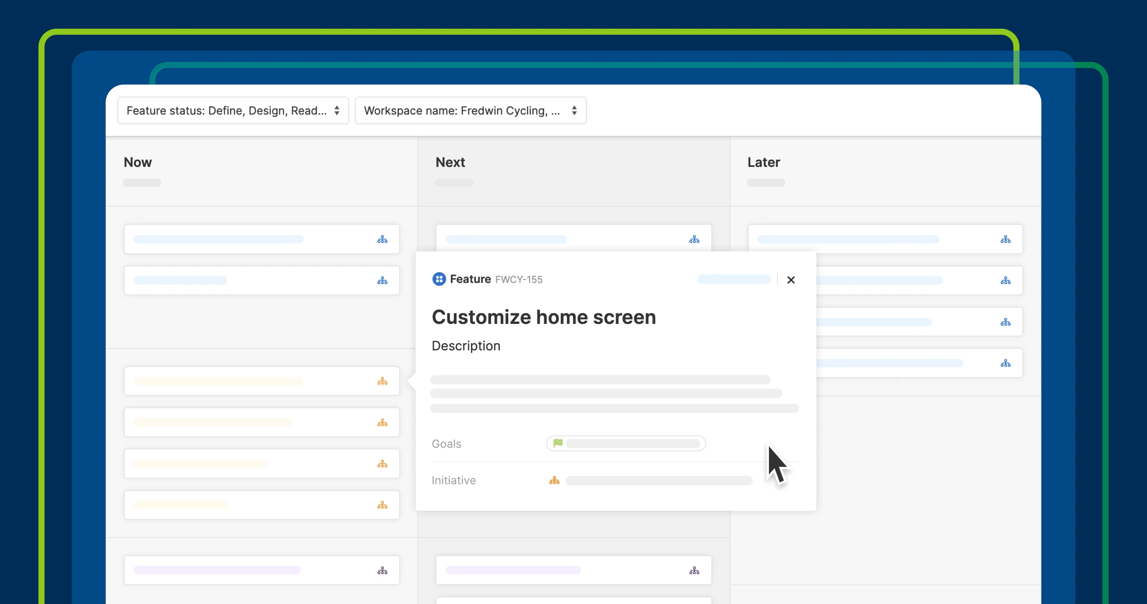Click the Later column header
1147x604 pixels.
pos(764,162)
